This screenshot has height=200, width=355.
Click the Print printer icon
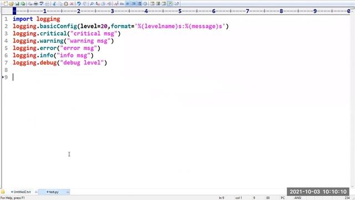[x=35, y=4]
